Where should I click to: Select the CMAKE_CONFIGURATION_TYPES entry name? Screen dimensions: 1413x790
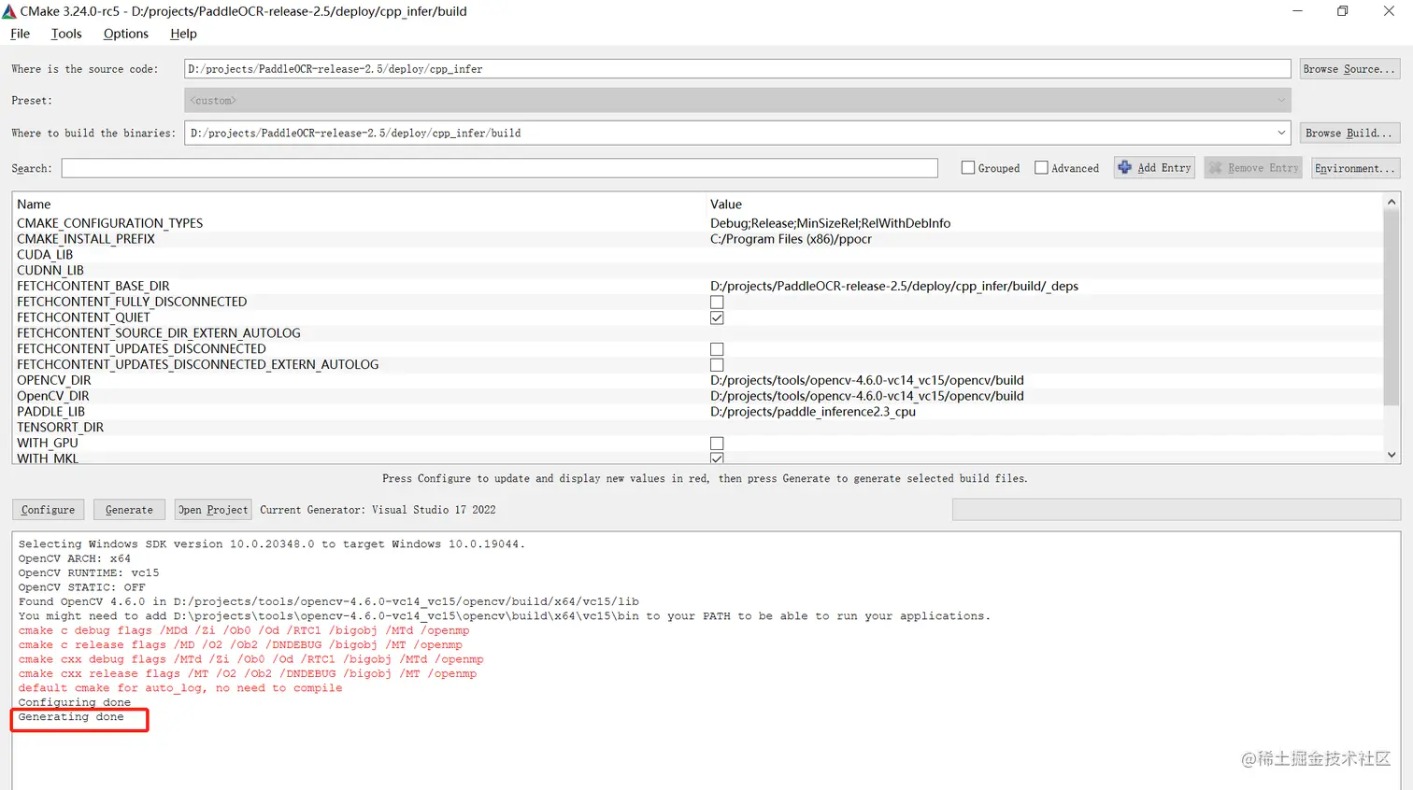[110, 223]
